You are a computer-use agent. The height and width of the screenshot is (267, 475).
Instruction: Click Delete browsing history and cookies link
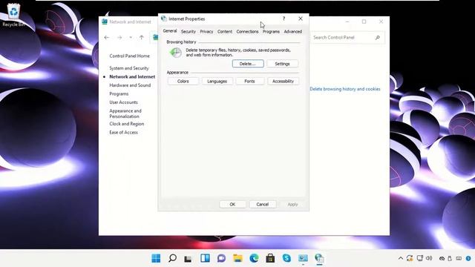pos(344,89)
